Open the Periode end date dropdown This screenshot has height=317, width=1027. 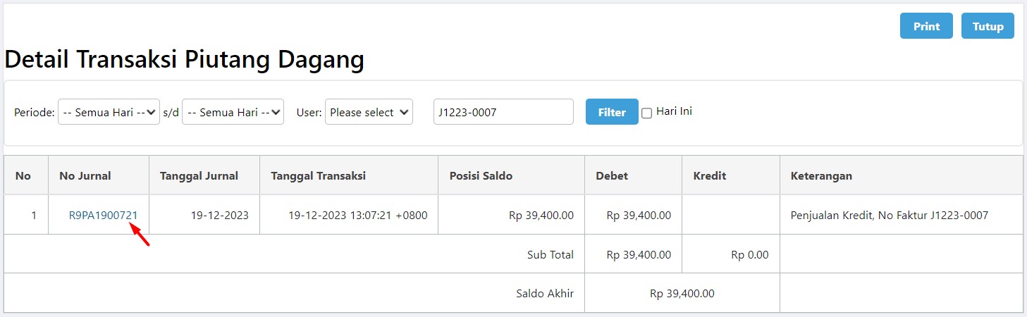[x=233, y=112]
